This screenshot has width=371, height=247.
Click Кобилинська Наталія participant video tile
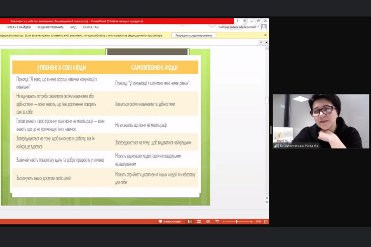click(321, 121)
